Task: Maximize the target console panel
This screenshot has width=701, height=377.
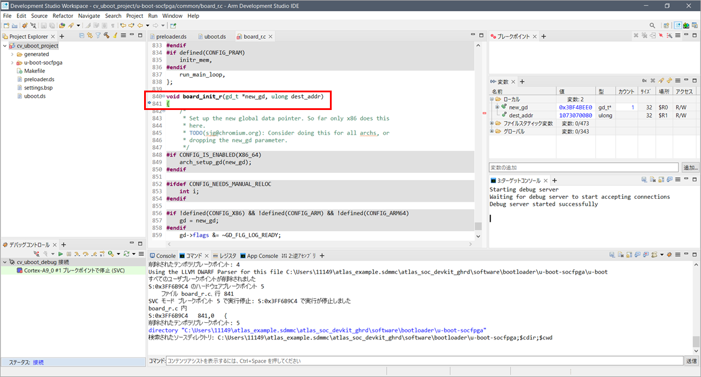Action: pyautogui.click(x=695, y=179)
